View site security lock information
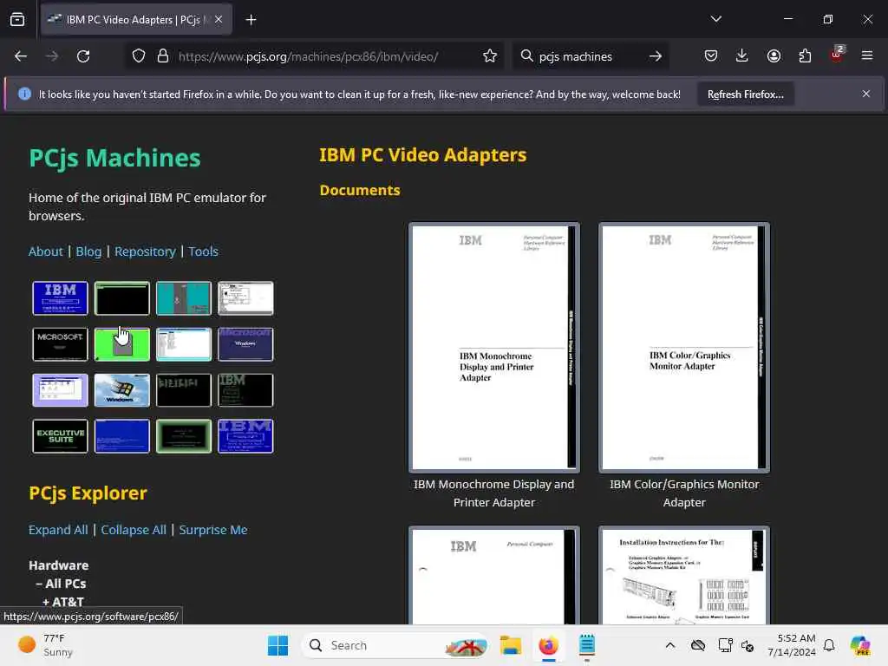 click(x=163, y=56)
